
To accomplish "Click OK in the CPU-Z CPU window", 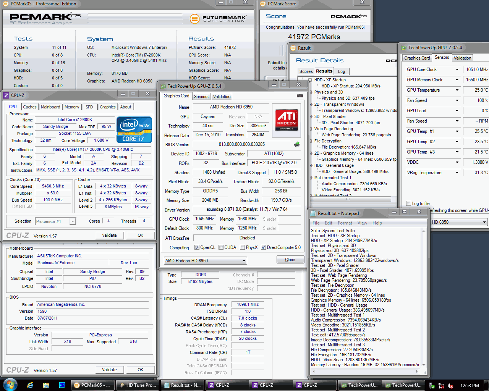I will tap(140, 235).
